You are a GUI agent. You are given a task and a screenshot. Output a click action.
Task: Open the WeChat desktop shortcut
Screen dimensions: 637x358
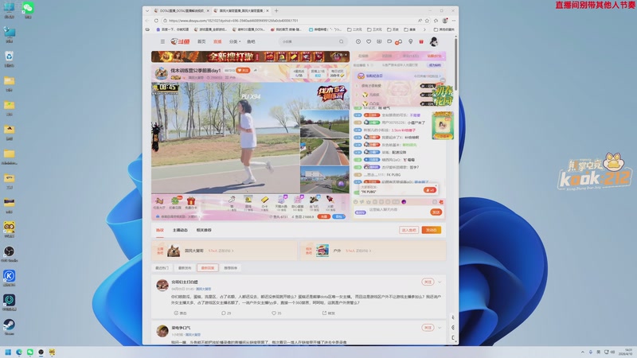pyautogui.click(x=28, y=10)
